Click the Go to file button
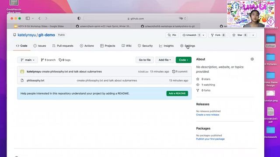The width and height of the screenshot is (280, 157). (x=145, y=60)
